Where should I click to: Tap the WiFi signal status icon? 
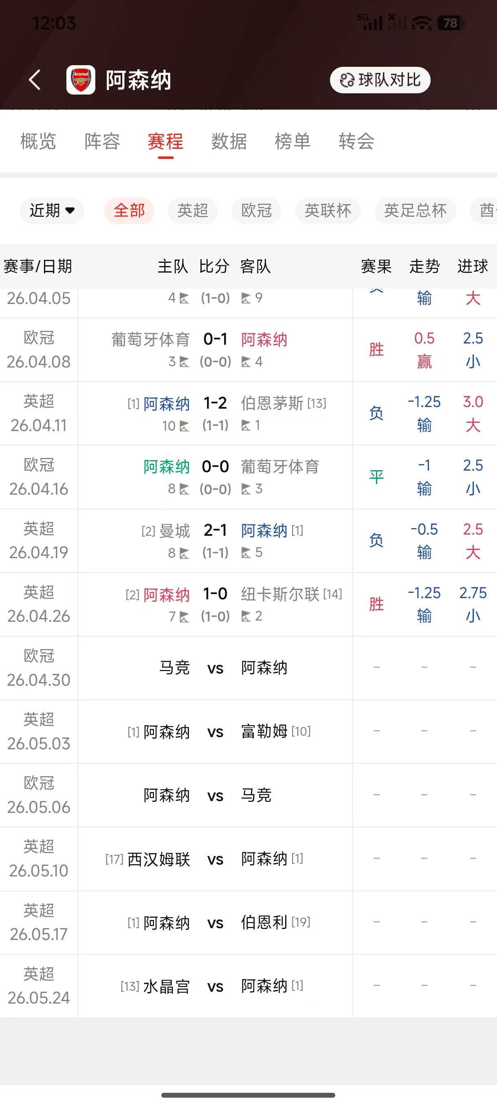pos(422,23)
